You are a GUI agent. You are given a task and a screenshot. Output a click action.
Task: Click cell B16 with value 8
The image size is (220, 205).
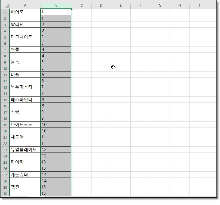56,106
